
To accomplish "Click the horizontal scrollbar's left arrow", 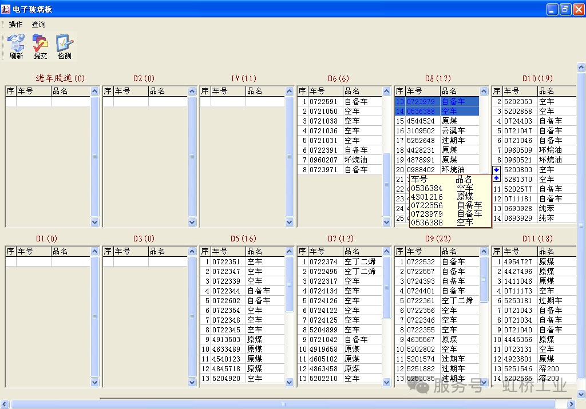I will tap(5, 404).
